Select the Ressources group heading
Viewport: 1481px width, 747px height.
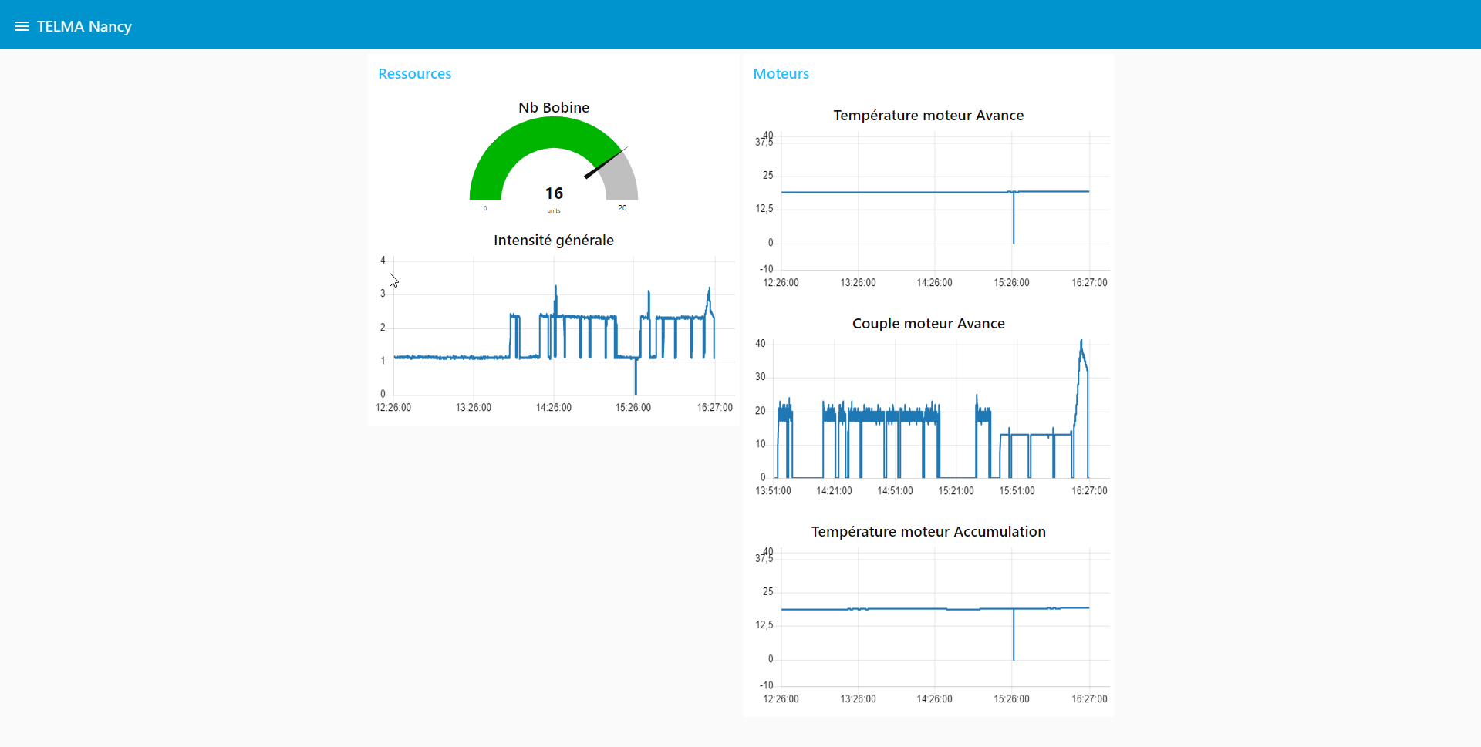pos(414,74)
